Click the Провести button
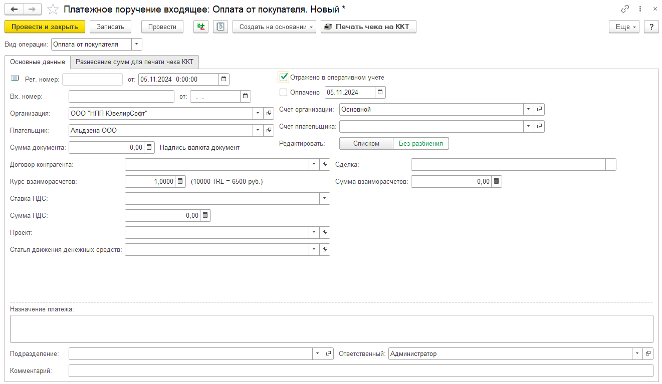662x384 pixels. pyautogui.click(x=162, y=27)
